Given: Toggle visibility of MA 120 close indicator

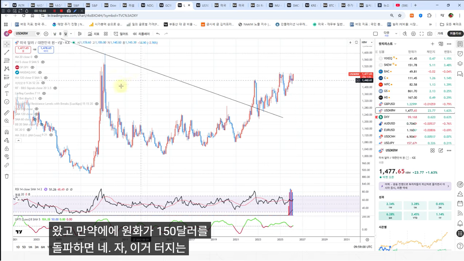Looking at the screenshot, I should click(x=46, y=78).
